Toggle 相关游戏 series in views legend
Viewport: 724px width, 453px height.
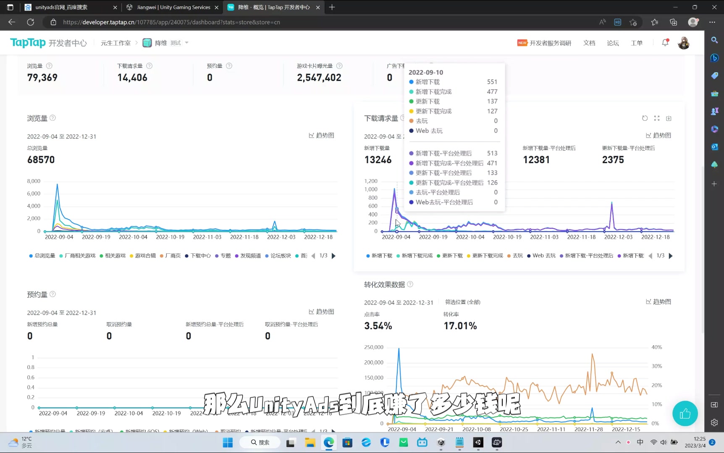pyautogui.click(x=113, y=255)
